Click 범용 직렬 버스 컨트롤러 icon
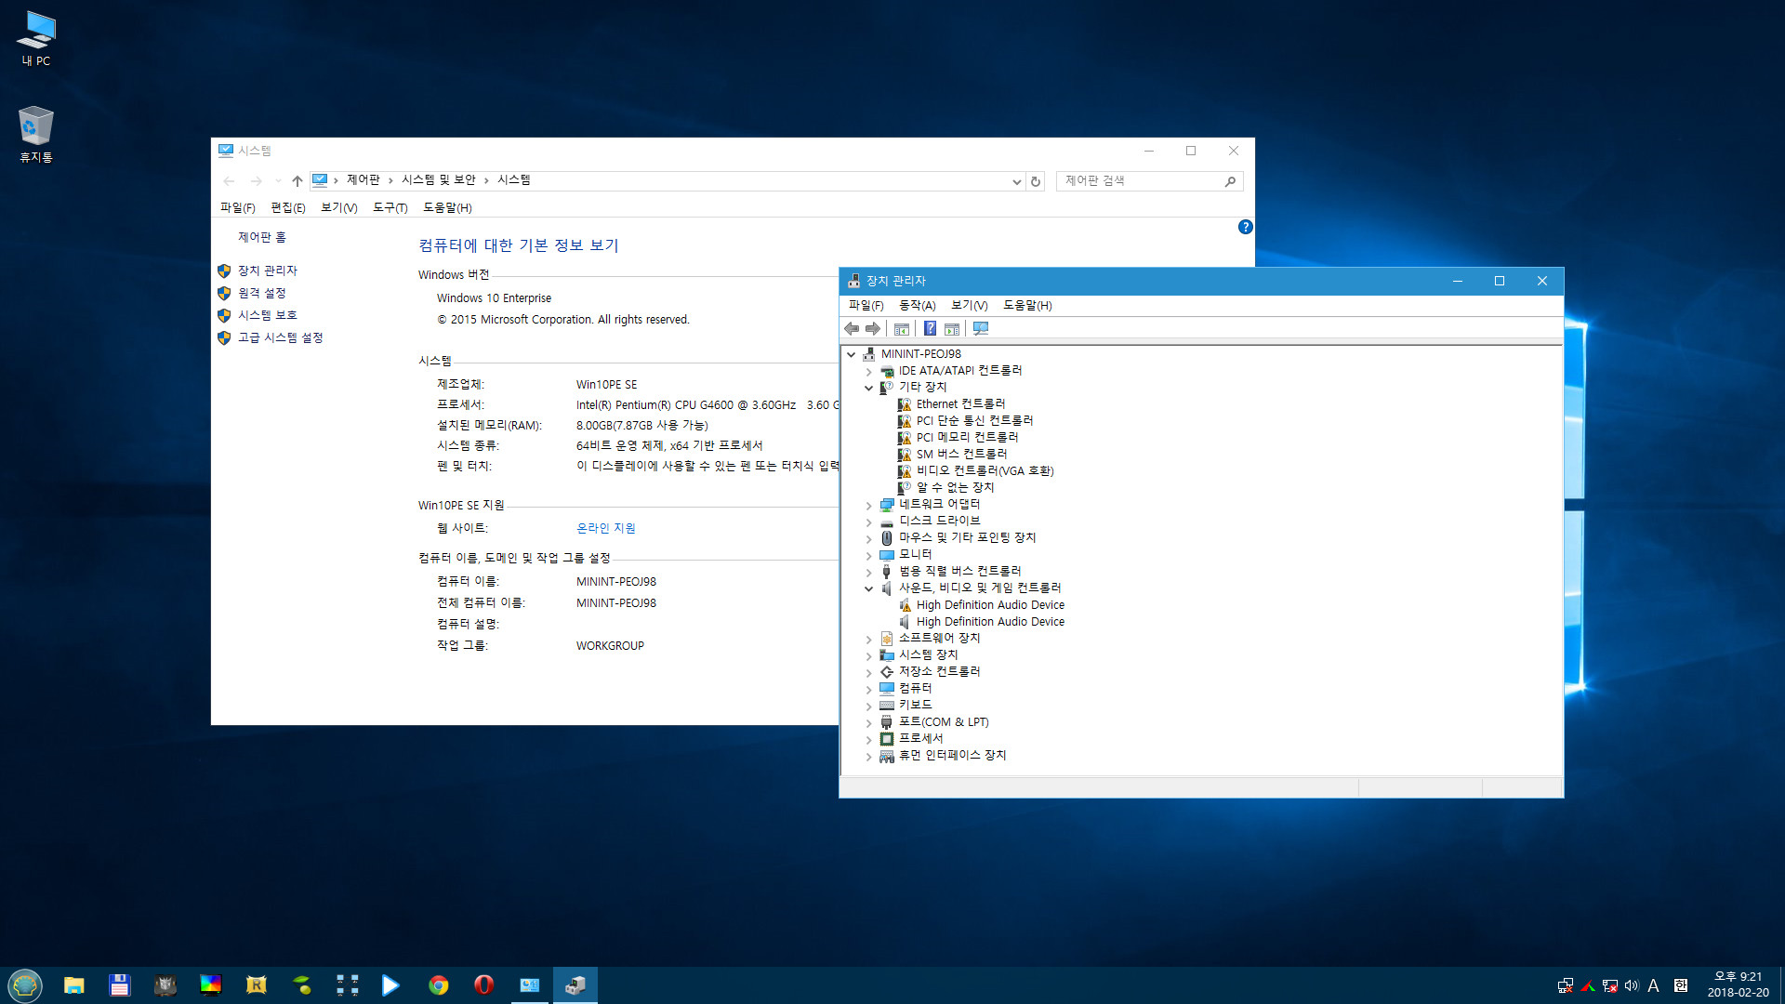 click(887, 572)
